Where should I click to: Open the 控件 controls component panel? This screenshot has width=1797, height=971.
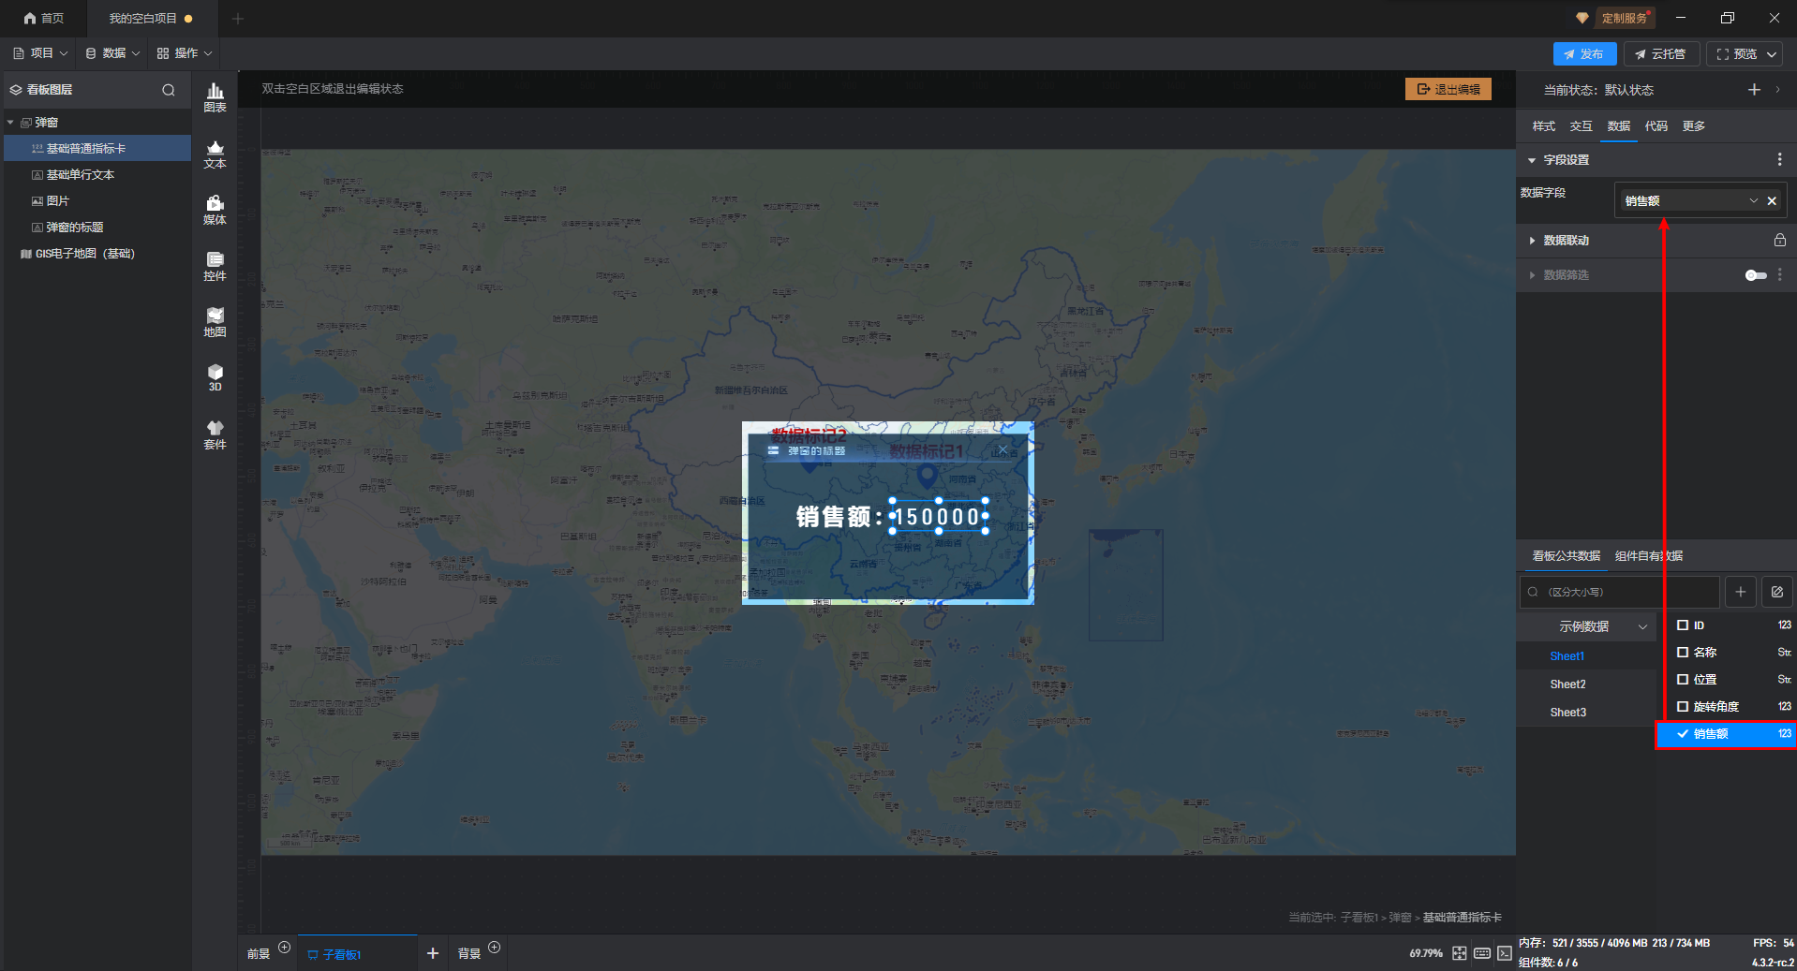point(215,266)
